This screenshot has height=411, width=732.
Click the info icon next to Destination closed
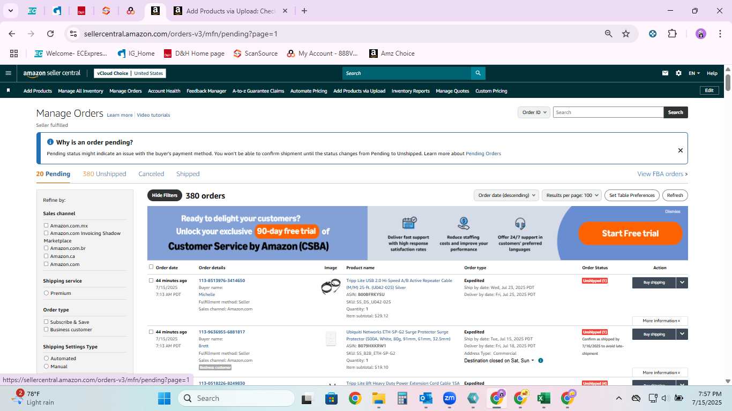click(541, 361)
